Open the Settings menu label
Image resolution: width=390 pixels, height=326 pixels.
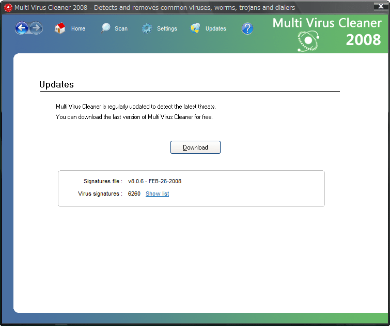167,28
